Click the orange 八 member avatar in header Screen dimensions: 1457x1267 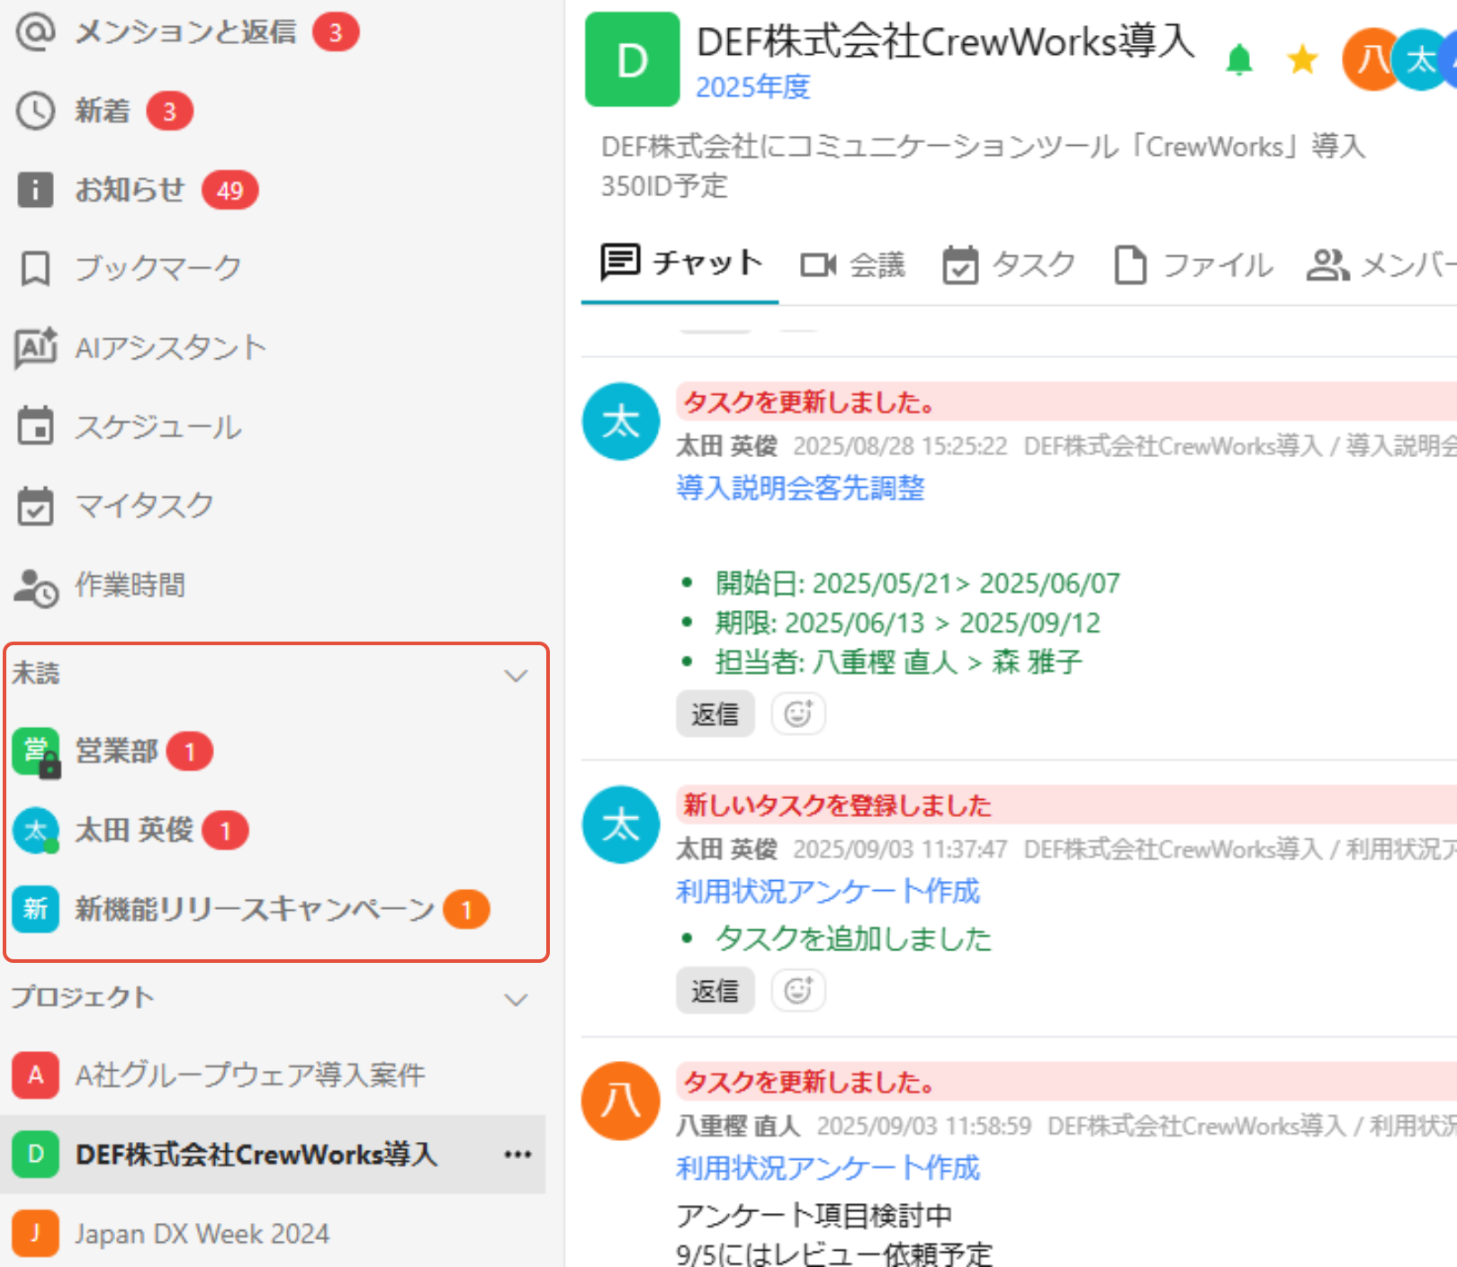pyautogui.click(x=1371, y=59)
